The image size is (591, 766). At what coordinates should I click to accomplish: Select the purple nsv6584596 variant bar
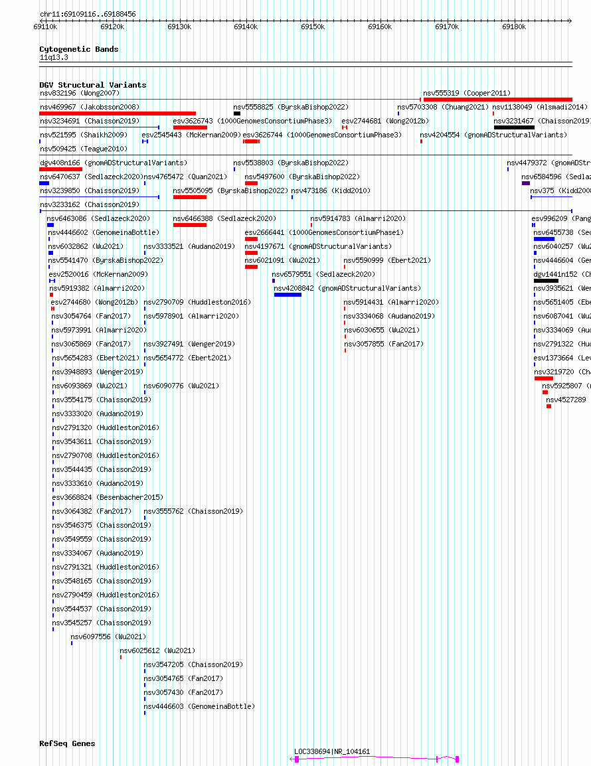526,183
